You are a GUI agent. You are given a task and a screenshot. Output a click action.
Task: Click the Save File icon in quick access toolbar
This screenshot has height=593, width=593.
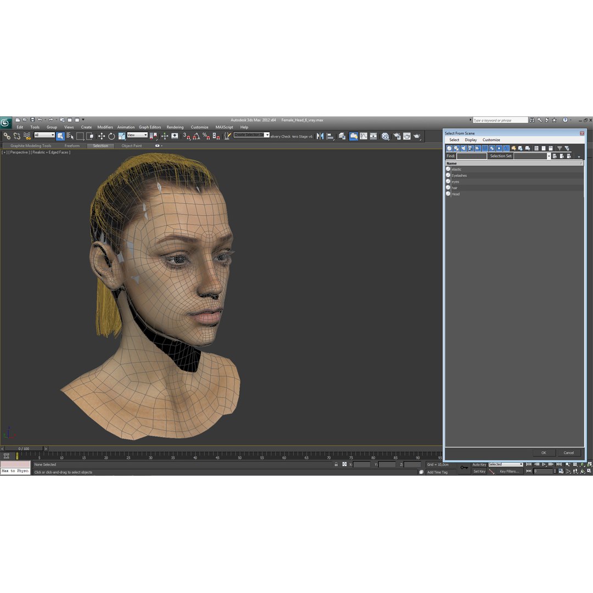(x=32, y=120)
